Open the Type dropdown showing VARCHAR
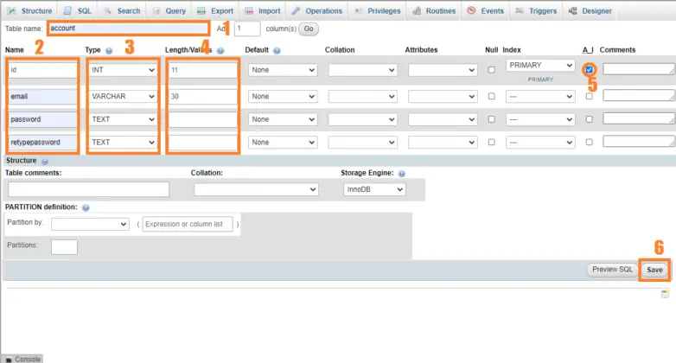The width and height of the screenshot is (676, 363). [123, 96]
